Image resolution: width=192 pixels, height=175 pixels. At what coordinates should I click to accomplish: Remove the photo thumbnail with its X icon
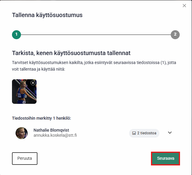coord(33,83)
